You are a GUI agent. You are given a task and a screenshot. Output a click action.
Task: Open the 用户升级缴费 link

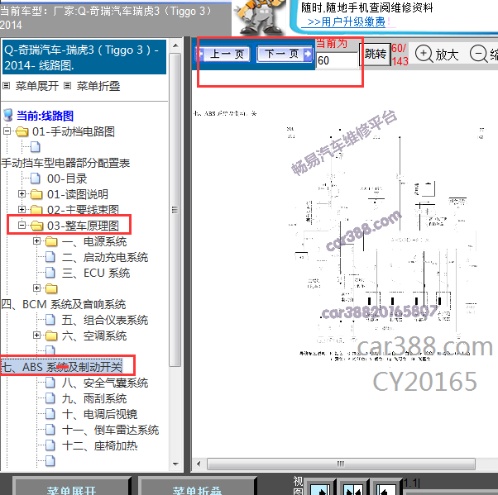346,21
